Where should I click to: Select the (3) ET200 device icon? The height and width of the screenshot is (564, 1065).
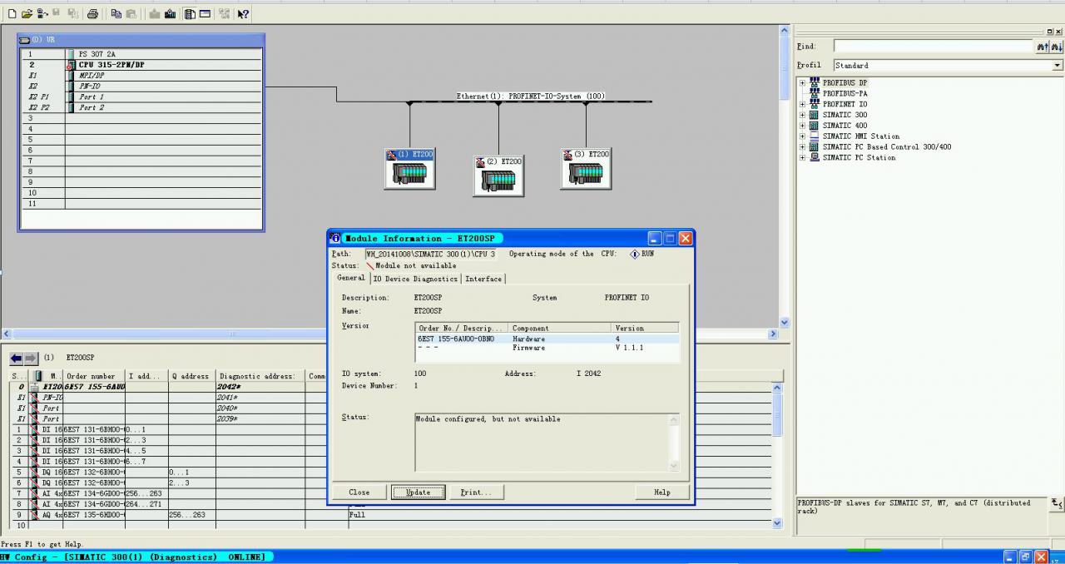586,169
